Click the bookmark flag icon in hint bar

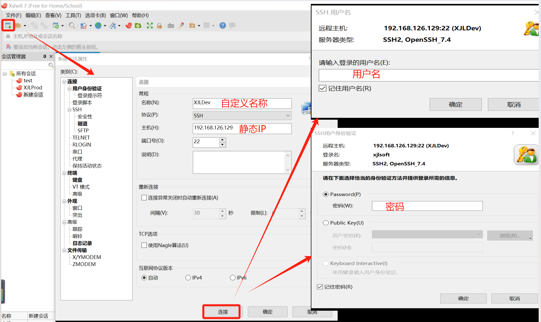point(9,47)
